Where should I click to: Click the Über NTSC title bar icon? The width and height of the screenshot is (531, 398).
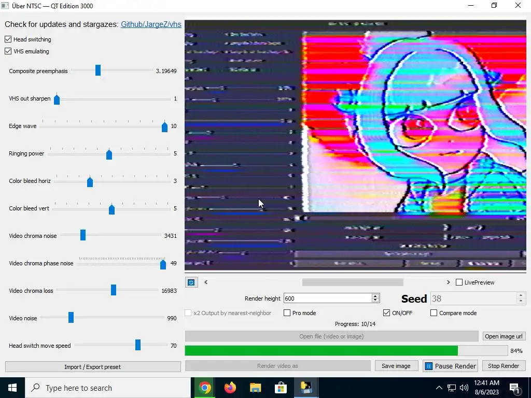tap(5, 5)
